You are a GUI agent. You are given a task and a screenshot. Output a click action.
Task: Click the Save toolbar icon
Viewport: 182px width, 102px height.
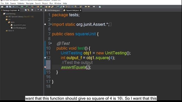click(7, 7)
